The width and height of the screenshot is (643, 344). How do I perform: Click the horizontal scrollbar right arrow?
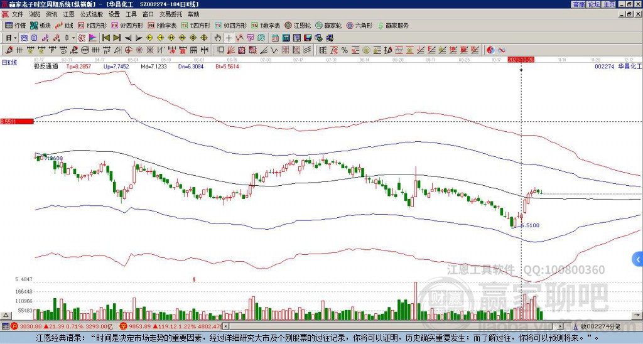559,326
